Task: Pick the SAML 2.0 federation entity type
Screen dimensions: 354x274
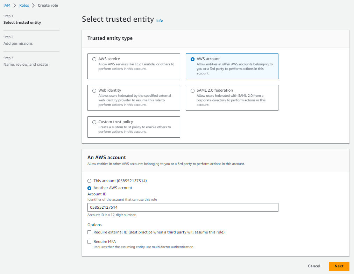Action: pos(192,91)
